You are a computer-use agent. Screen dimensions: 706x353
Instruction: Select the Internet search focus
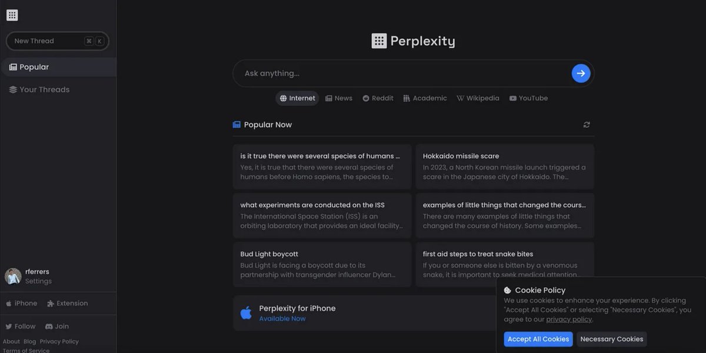coord(297,98)
